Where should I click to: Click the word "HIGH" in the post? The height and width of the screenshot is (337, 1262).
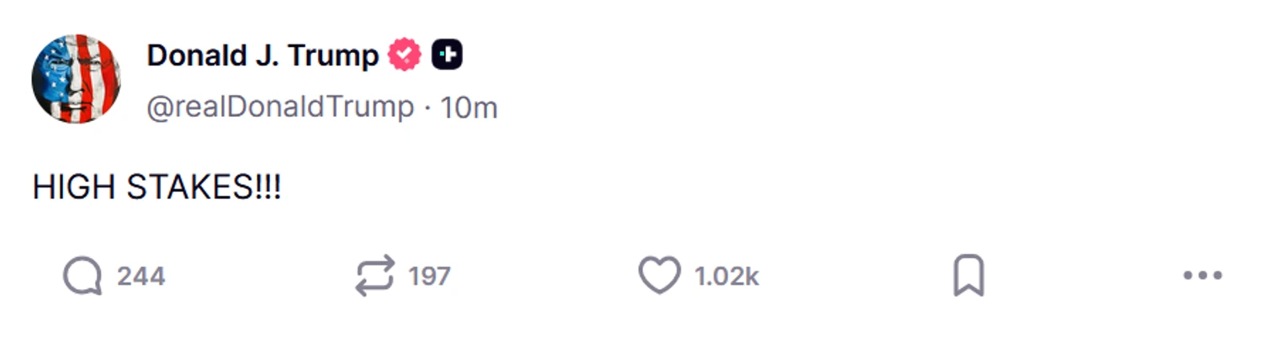(74, 187)
